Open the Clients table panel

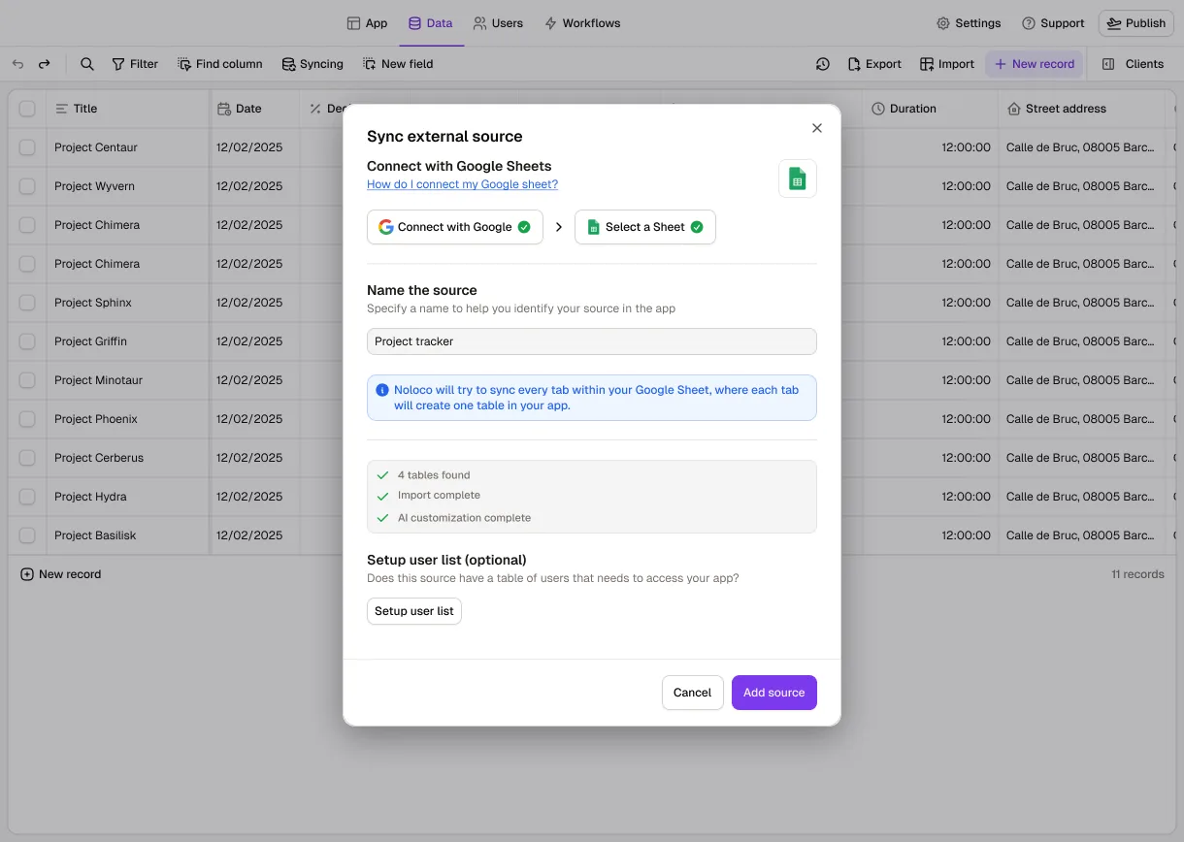[1133, 64]
